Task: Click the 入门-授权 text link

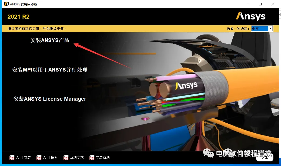Action: (50, 157)
